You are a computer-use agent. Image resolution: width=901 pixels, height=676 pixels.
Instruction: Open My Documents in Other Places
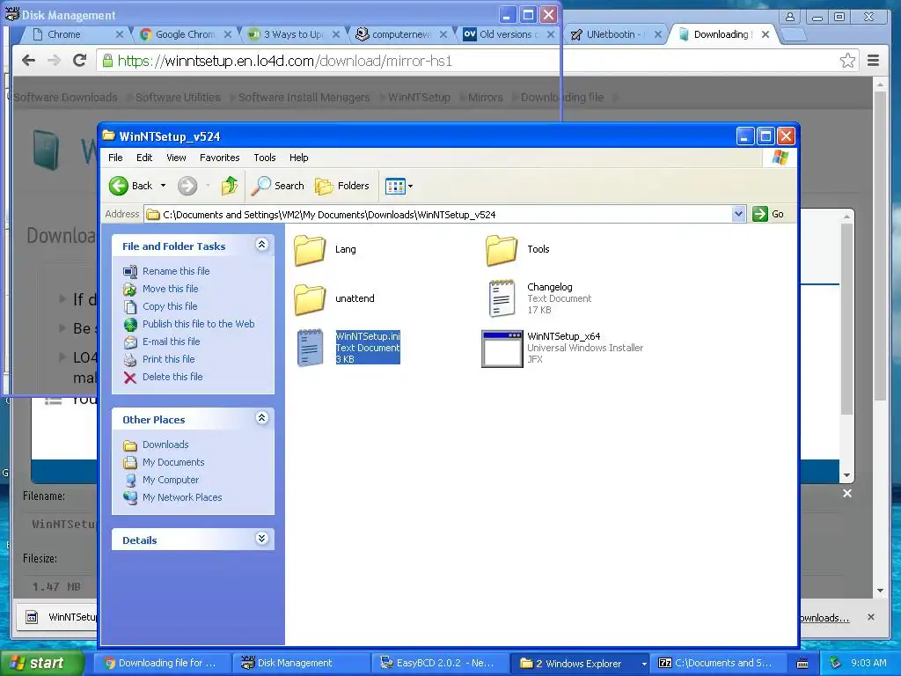173,462
